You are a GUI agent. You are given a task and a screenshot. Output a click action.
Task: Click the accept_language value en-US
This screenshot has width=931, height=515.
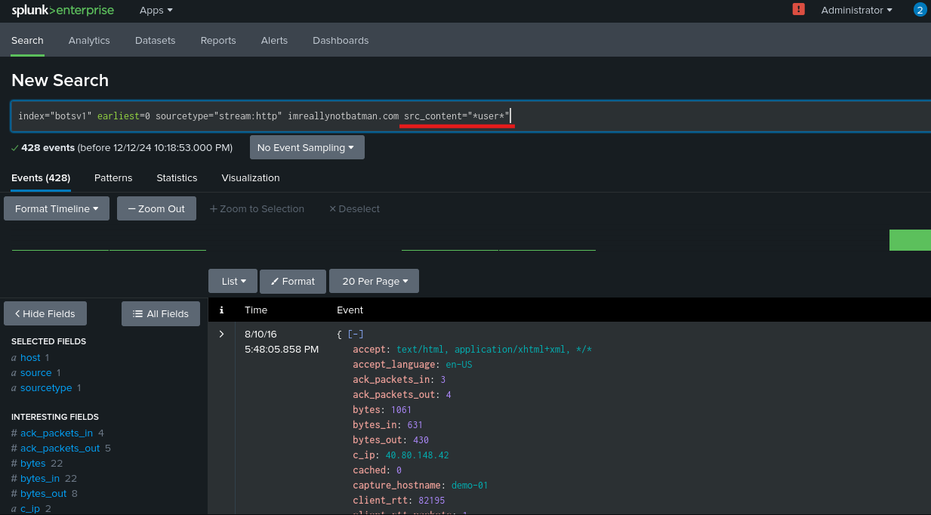click(x=459, y=365)
